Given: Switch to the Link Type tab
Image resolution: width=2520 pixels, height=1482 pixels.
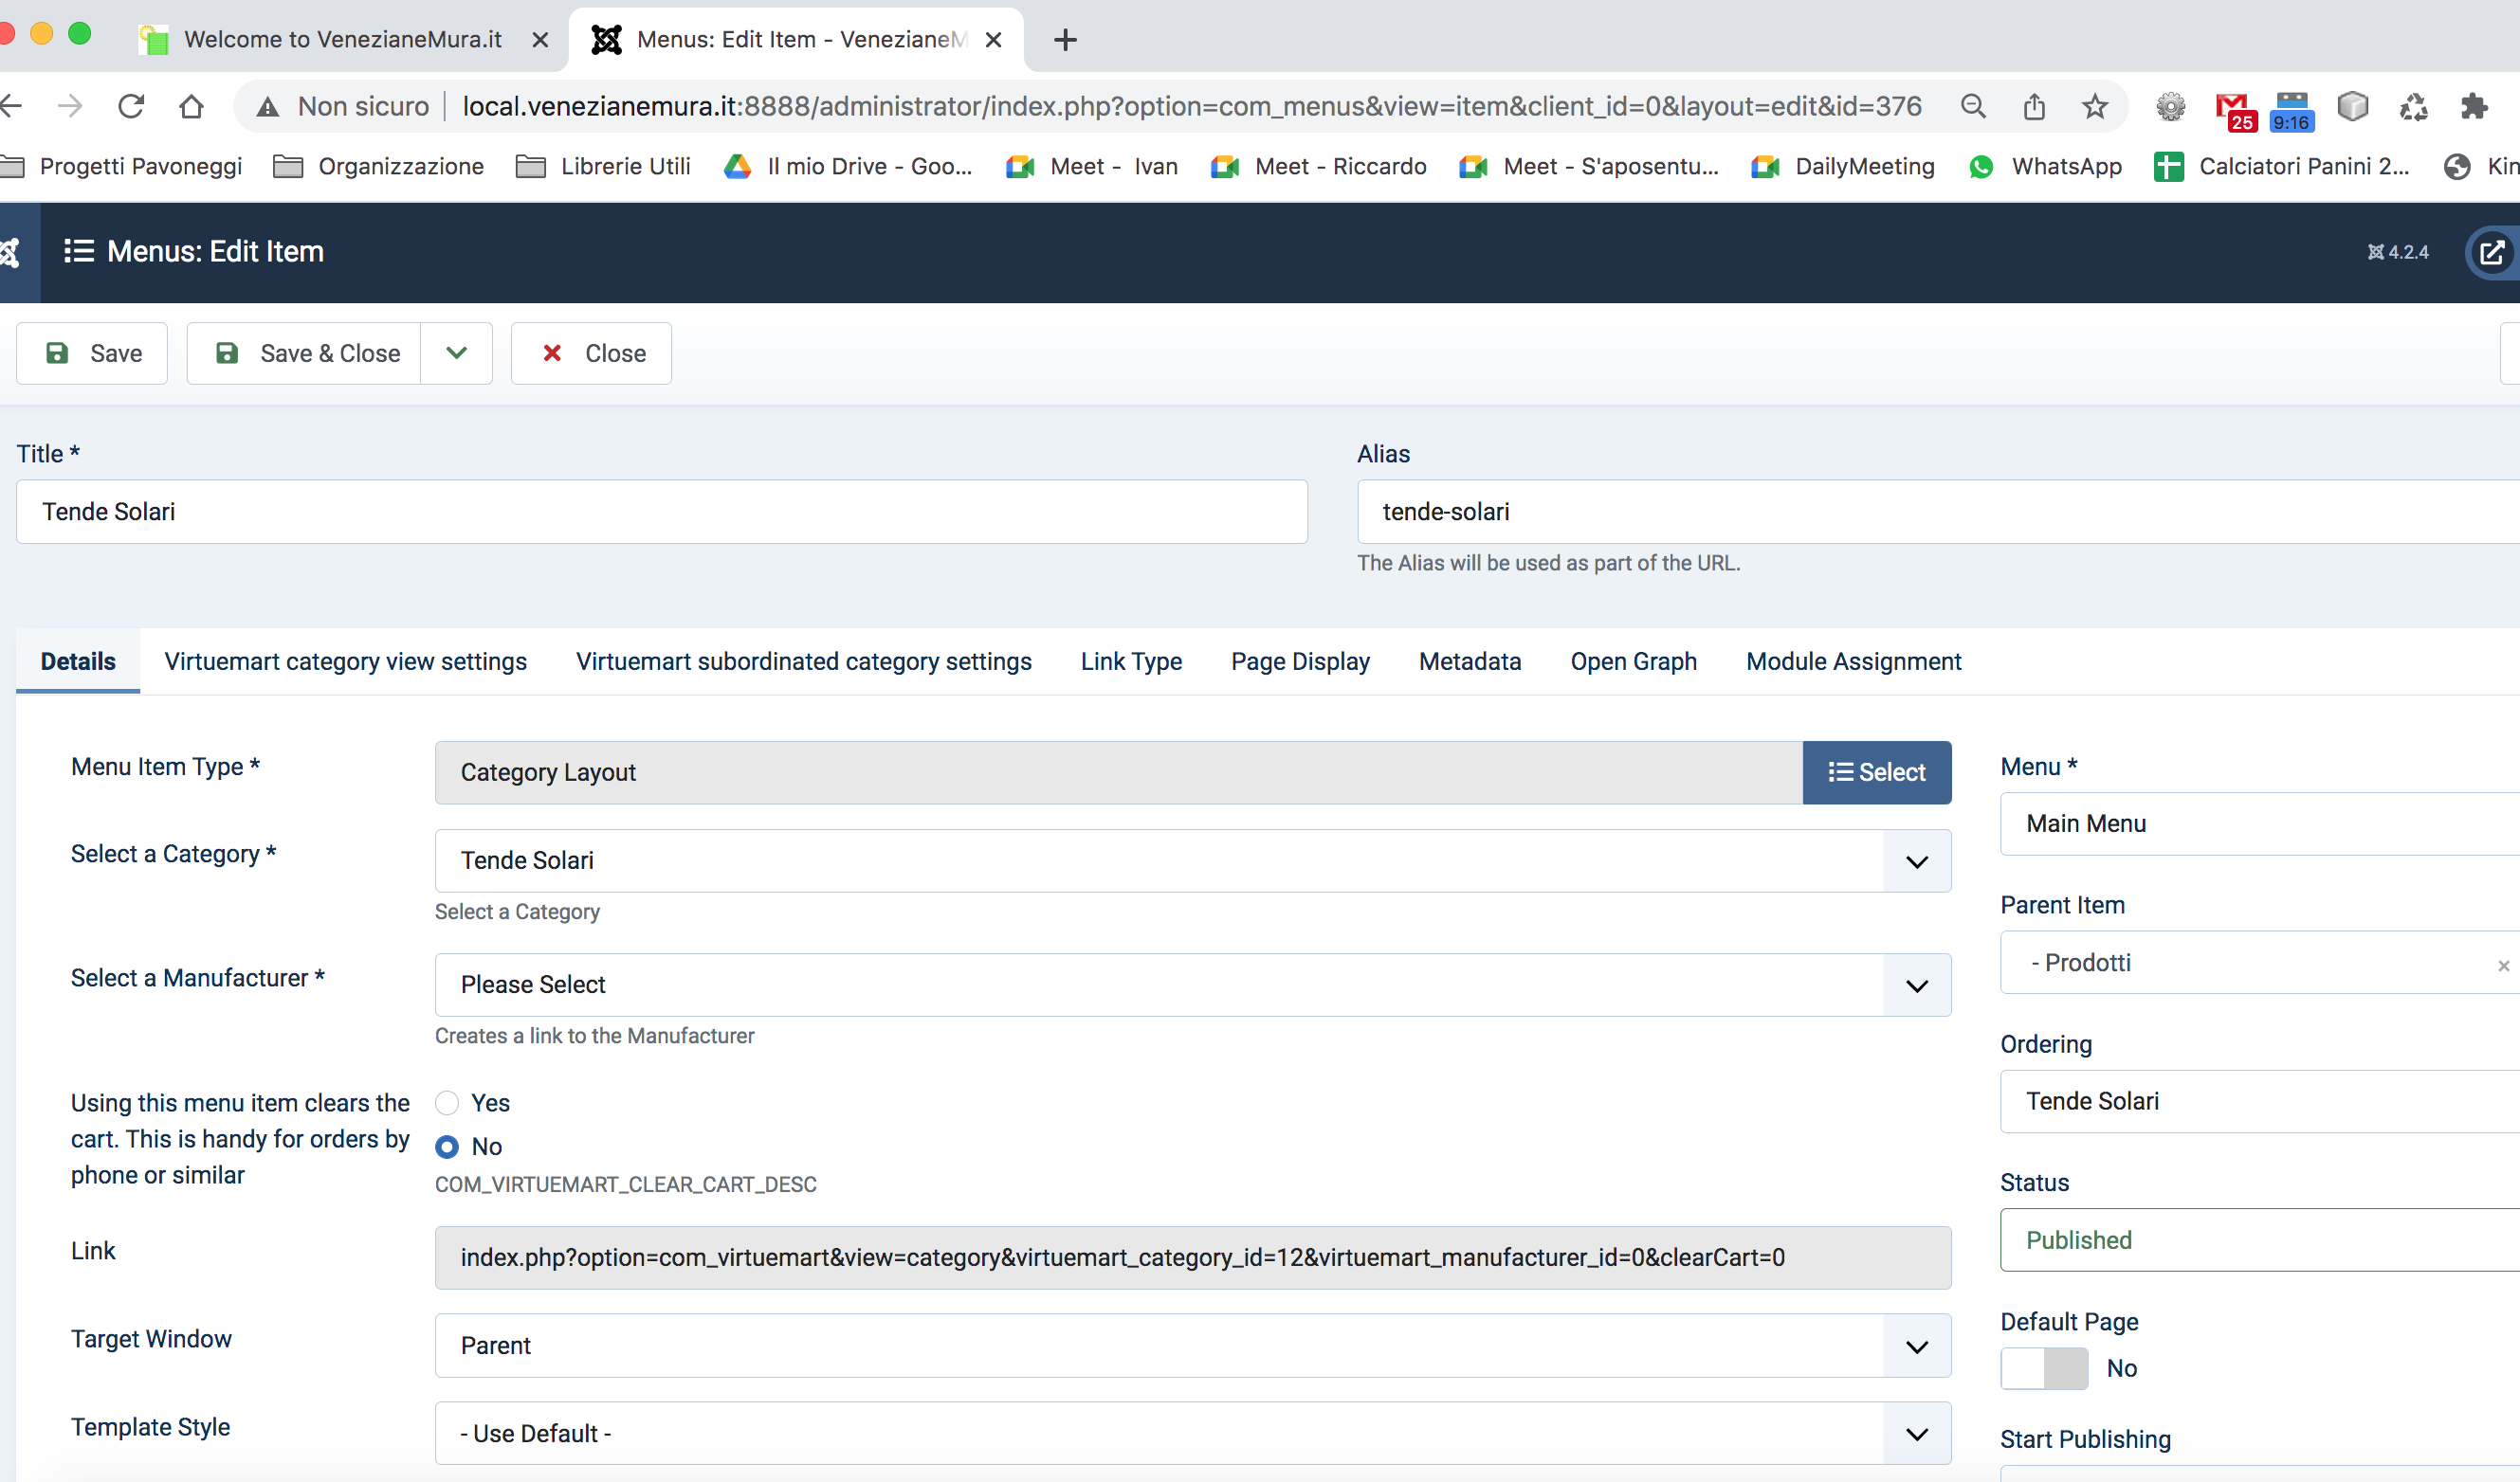Looking at the screenshot, I should tap(1131, 661).
